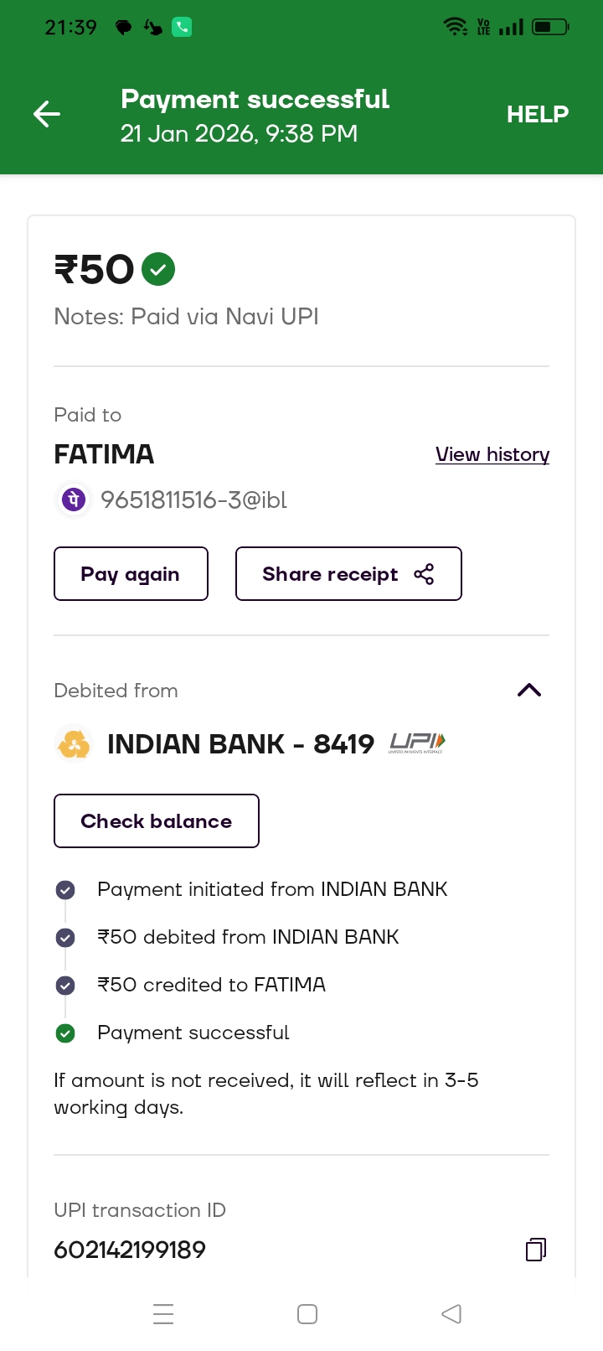Tap the back arrow in header

47,114
